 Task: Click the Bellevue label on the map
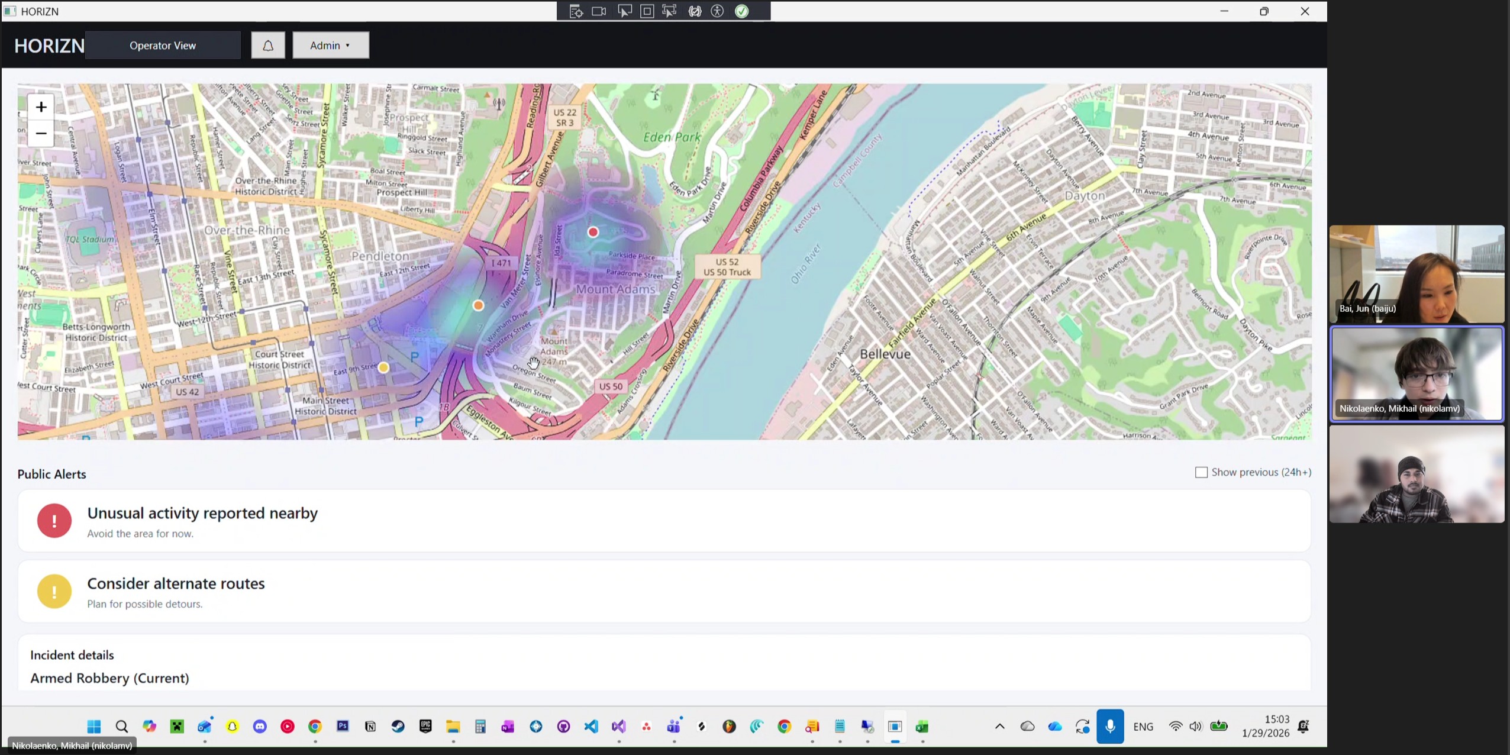pos(885,354)
